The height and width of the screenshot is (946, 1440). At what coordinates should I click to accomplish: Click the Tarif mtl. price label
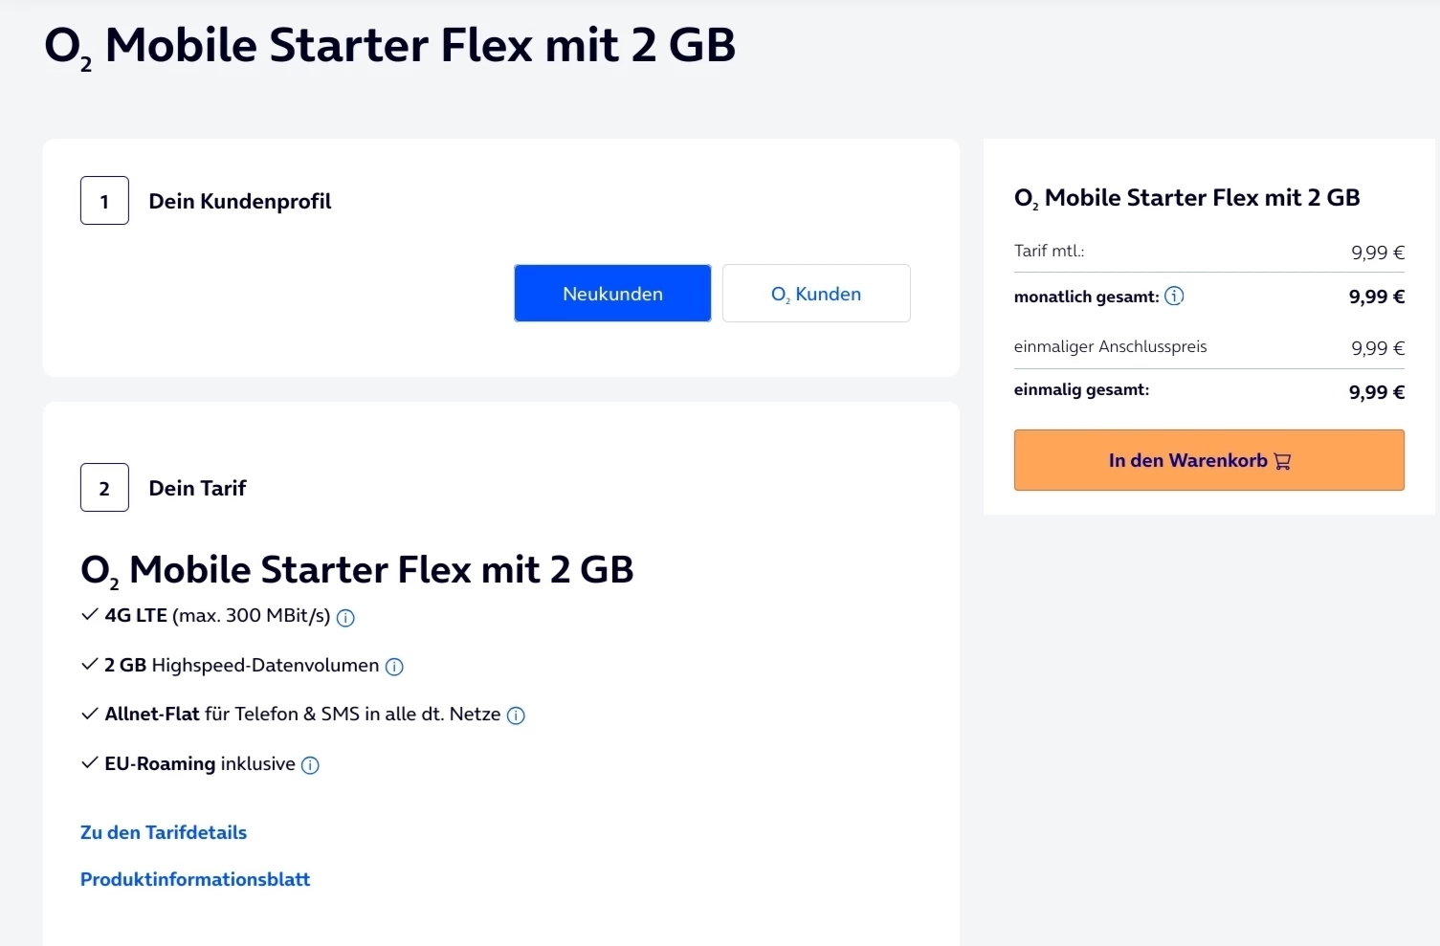[x=1049, y=251]
